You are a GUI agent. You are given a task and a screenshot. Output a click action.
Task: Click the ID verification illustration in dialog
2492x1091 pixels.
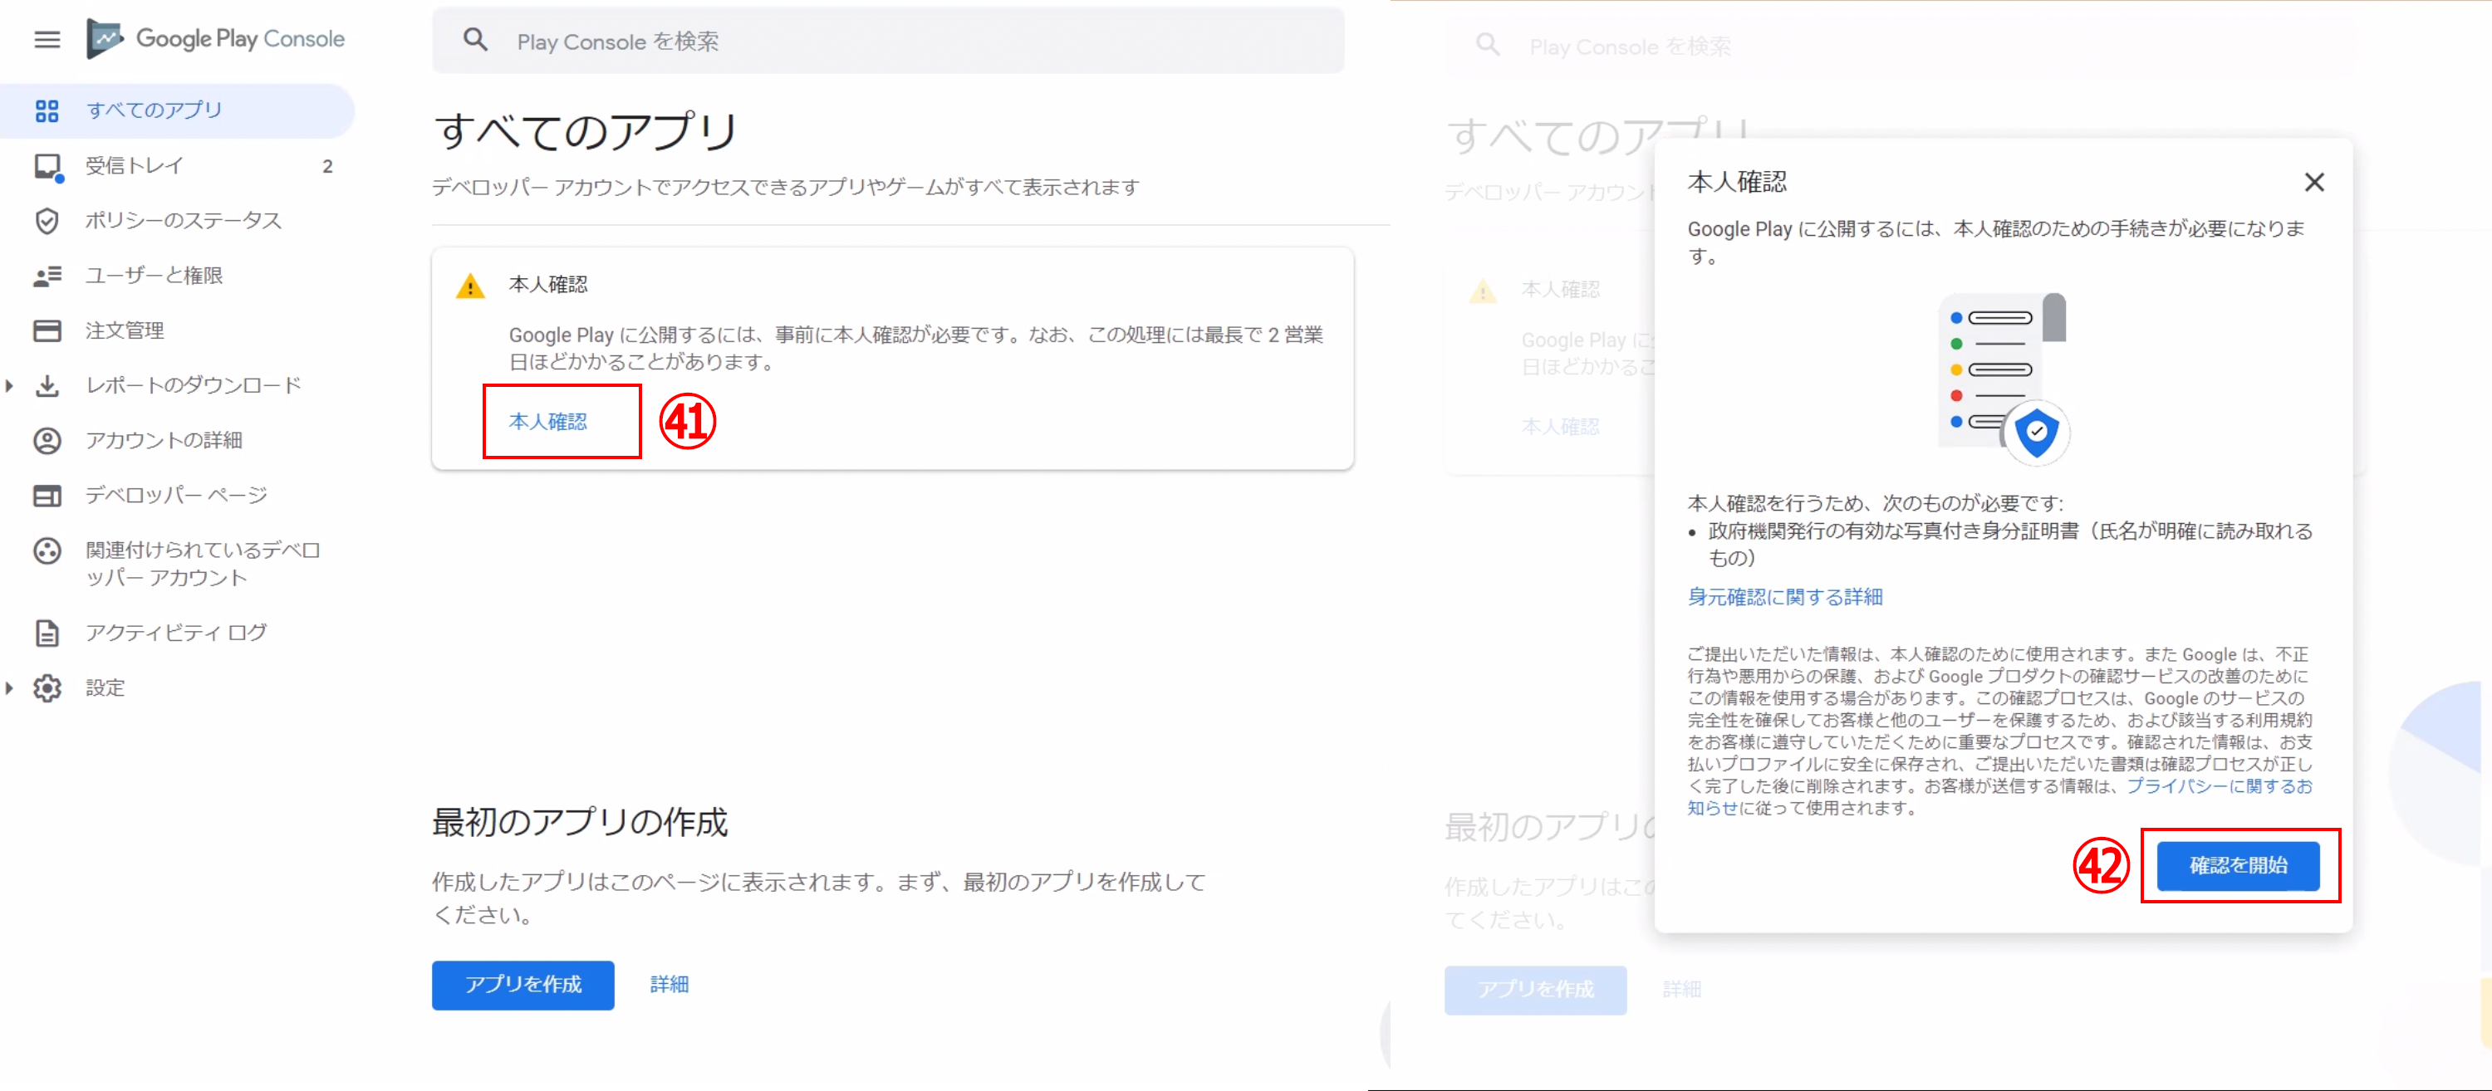[2004, 378]
